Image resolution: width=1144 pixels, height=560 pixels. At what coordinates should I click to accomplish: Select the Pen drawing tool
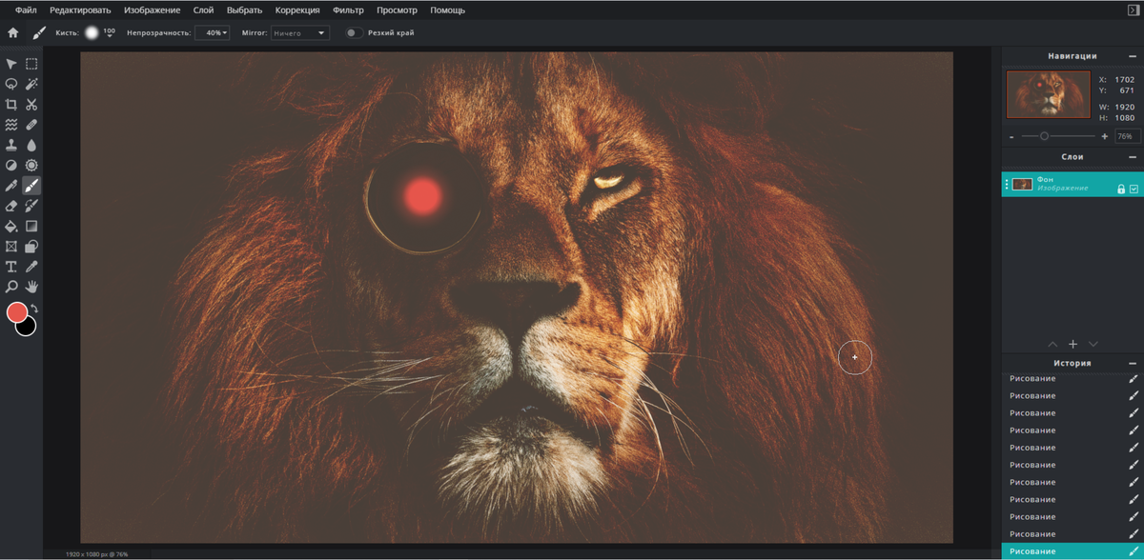pos(11,186)
